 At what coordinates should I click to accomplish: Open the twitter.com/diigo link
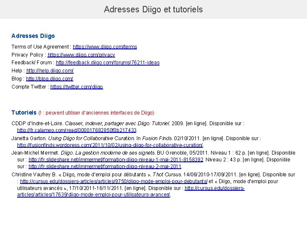click(77, 87)
